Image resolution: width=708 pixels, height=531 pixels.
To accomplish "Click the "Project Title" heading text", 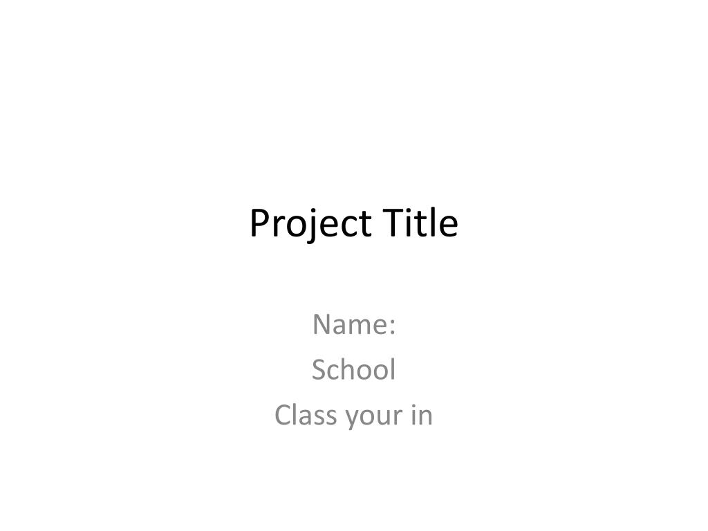I will [354, 223].
